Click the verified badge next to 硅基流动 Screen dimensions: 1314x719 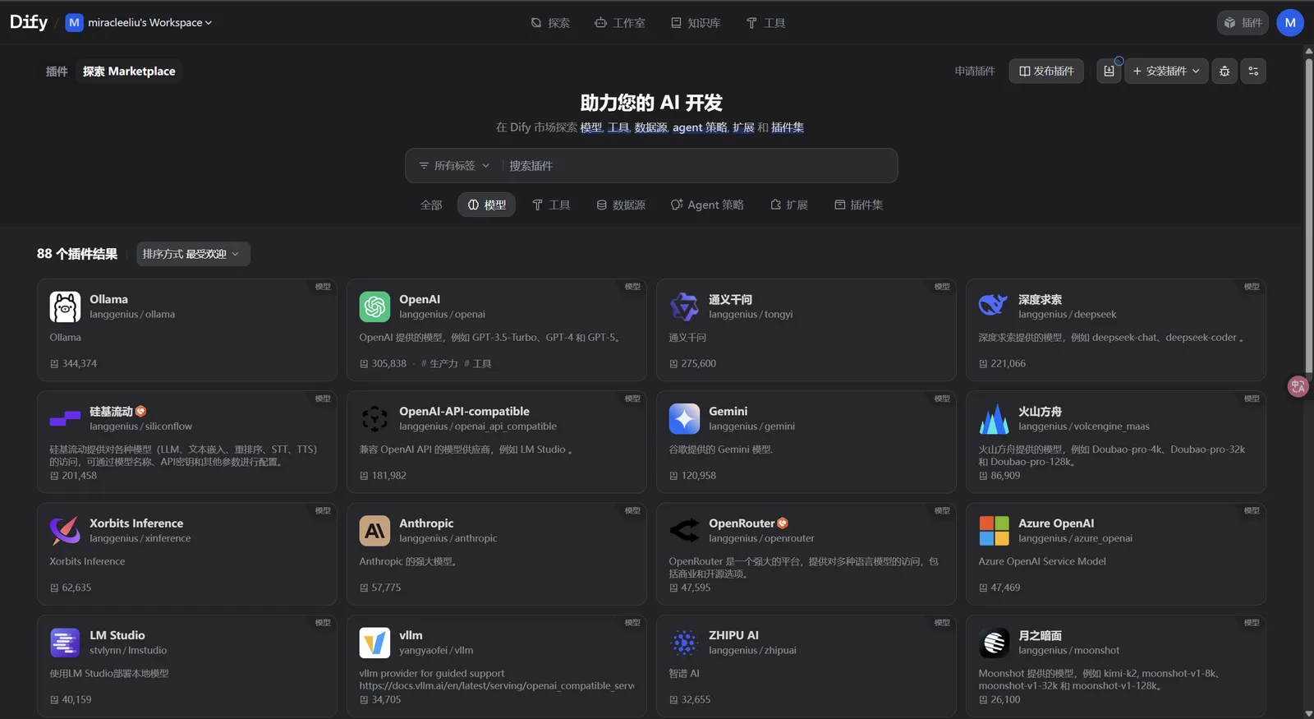[140, 411]
